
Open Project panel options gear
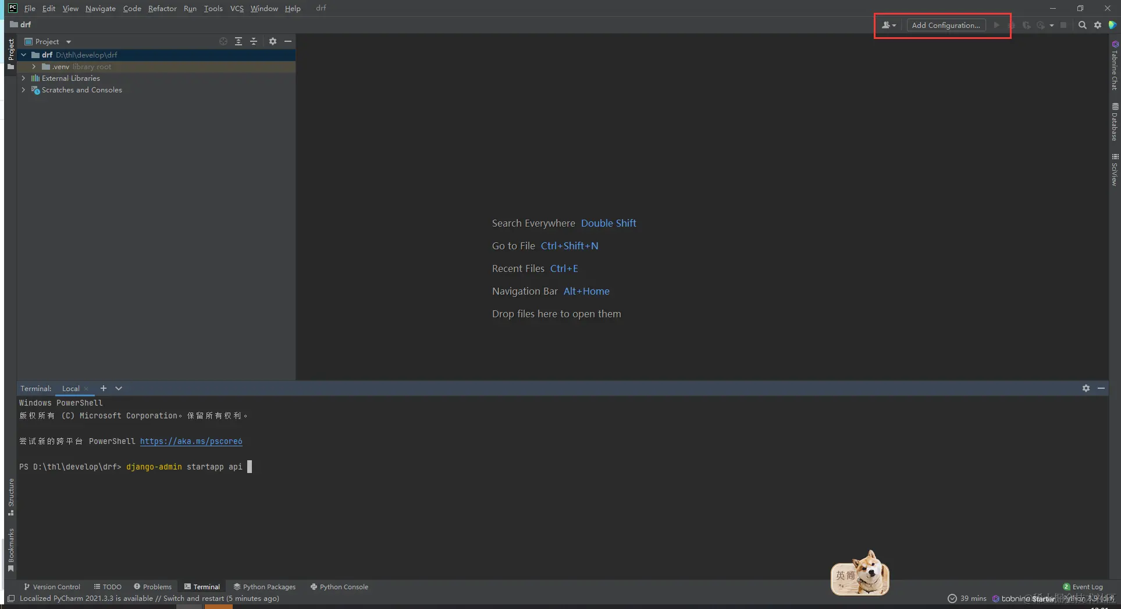(x=273, y=41)
